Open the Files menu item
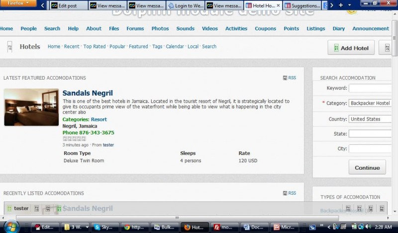Screen dimensions: 398x233 pyautogui.click(x=114, y=28)
